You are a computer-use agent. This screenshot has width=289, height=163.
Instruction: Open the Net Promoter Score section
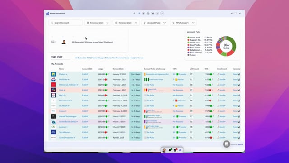pos(121,58)
